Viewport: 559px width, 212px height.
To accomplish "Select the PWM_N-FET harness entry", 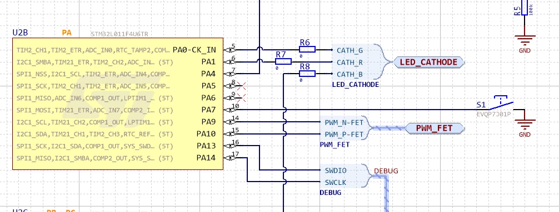I will click(x=344, y=122).
